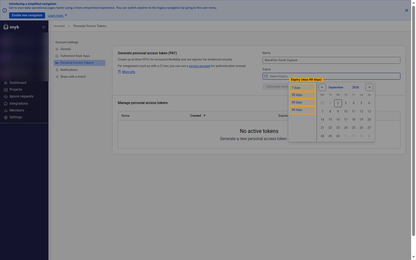Screen dimensions: 416x260
Task: Choose the 30 days expiry preset
Action: pos(302,95)
